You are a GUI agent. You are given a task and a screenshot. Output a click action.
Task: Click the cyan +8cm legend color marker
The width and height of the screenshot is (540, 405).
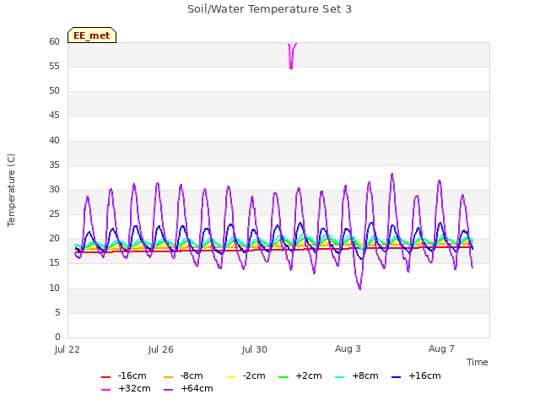(339, 377)
